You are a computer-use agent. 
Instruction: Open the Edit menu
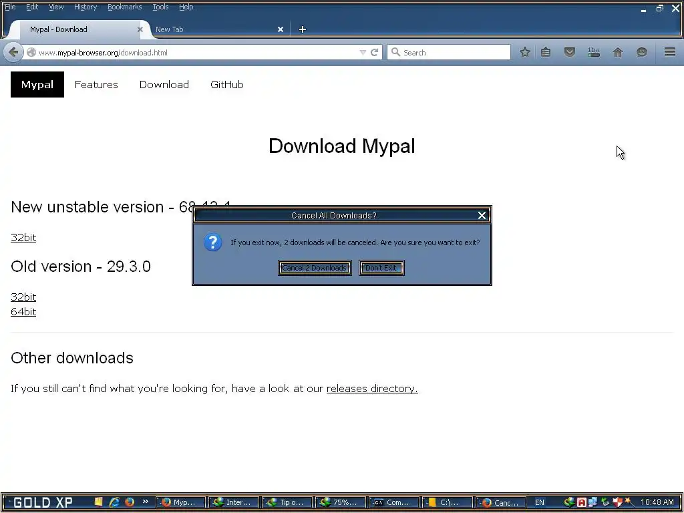[x=32, y=7]
